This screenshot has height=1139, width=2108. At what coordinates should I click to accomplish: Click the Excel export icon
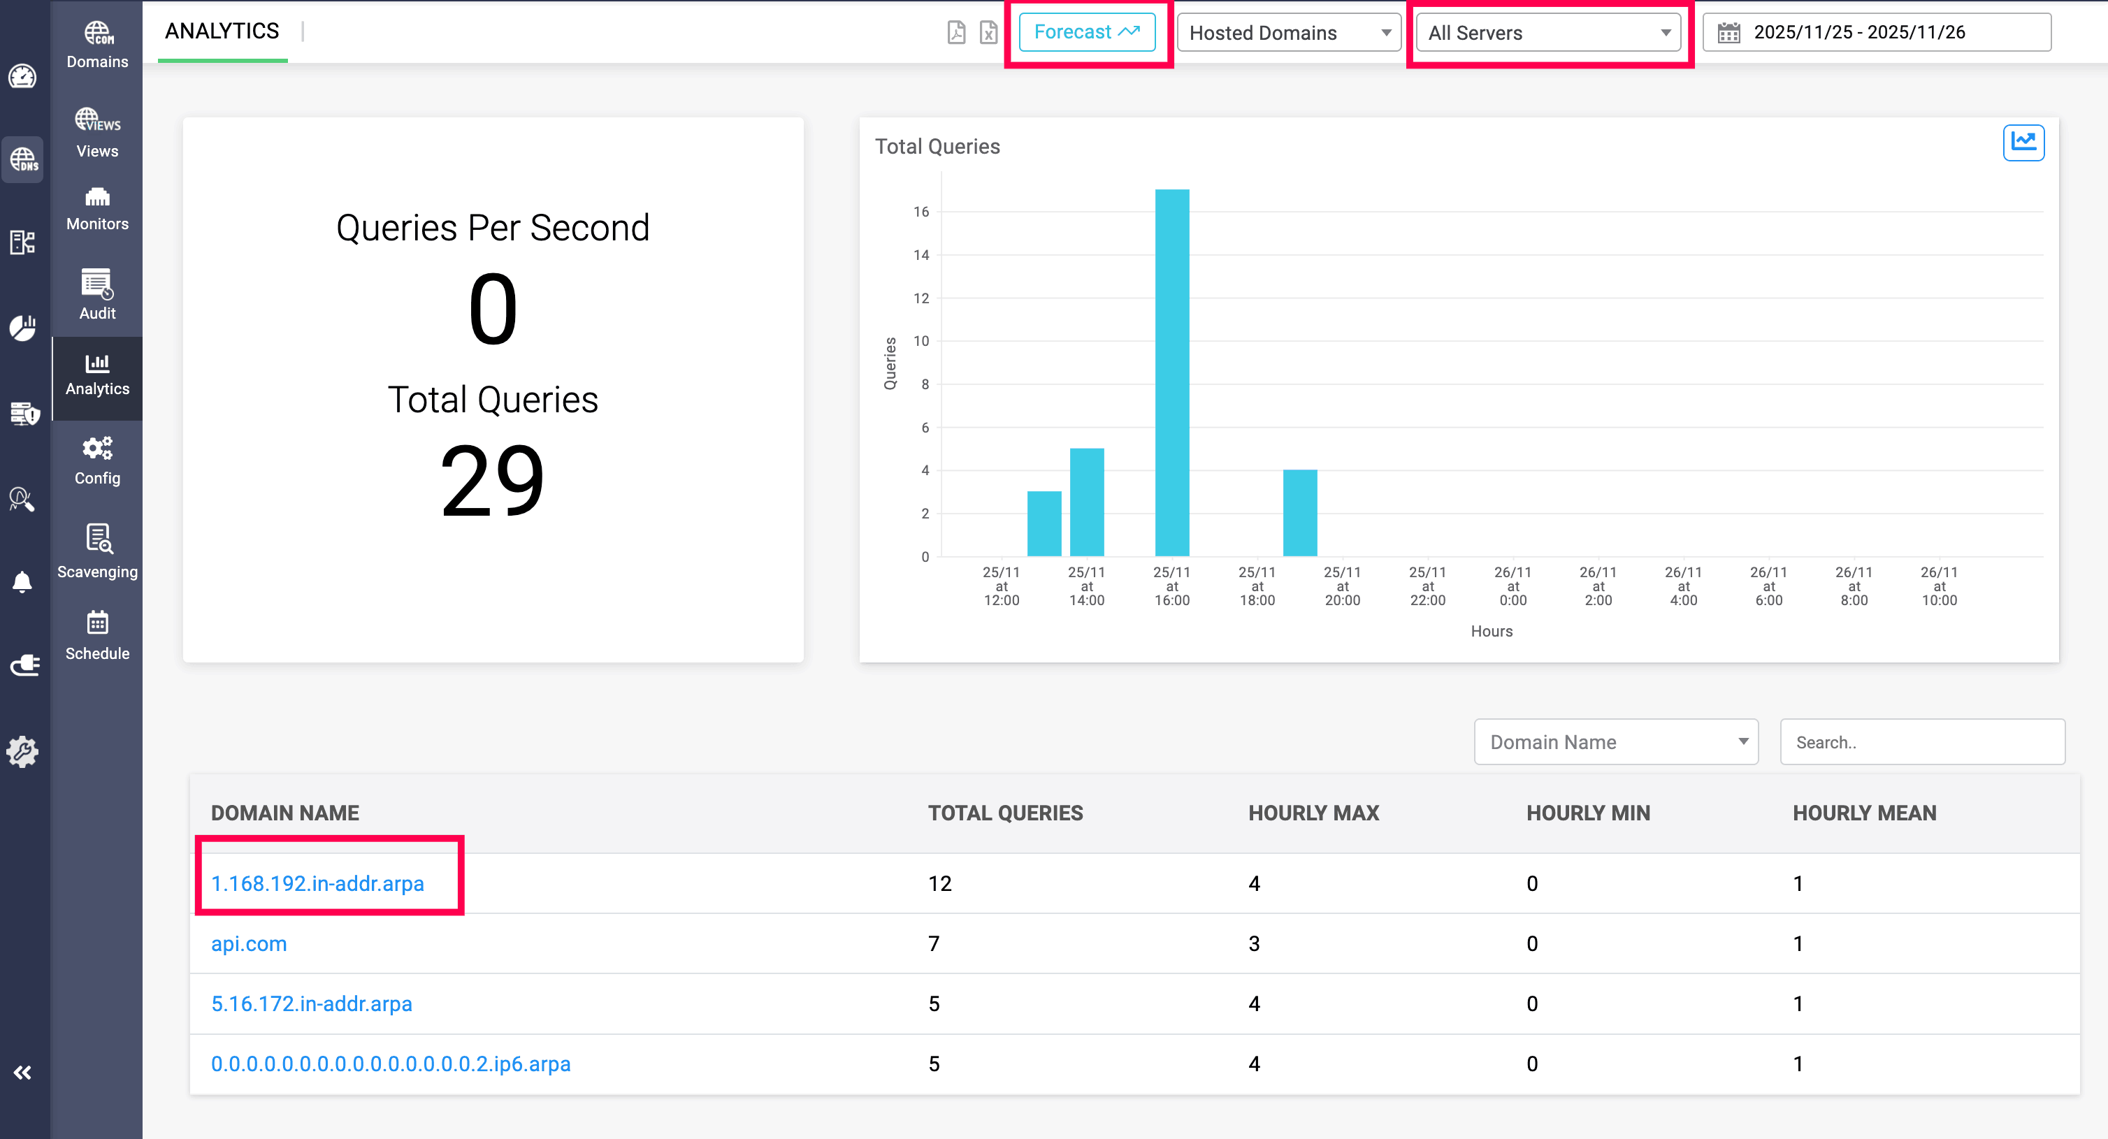tap(988, 33)
